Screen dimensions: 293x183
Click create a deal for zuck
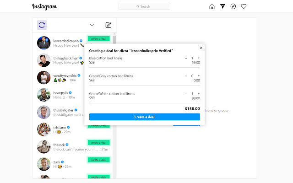pyautogui.click(x=99, y=160)
